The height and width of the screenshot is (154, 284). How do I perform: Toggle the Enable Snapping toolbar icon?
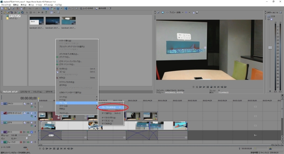tap(44, 8)
